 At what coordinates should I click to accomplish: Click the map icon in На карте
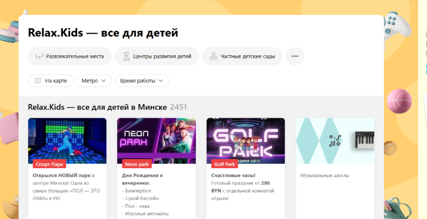click(x=38, y=81)
